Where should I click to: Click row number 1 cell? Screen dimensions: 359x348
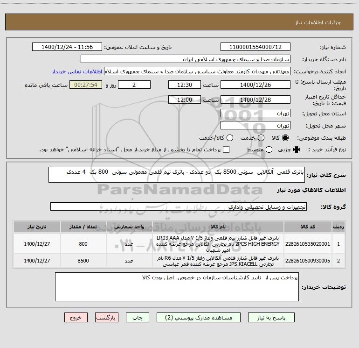pos(338,244)
